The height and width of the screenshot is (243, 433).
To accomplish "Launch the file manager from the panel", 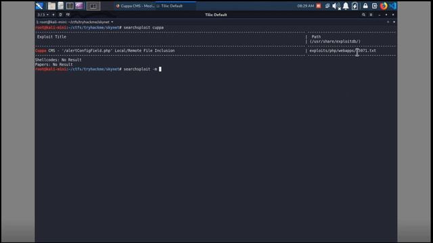I will 51,6.
